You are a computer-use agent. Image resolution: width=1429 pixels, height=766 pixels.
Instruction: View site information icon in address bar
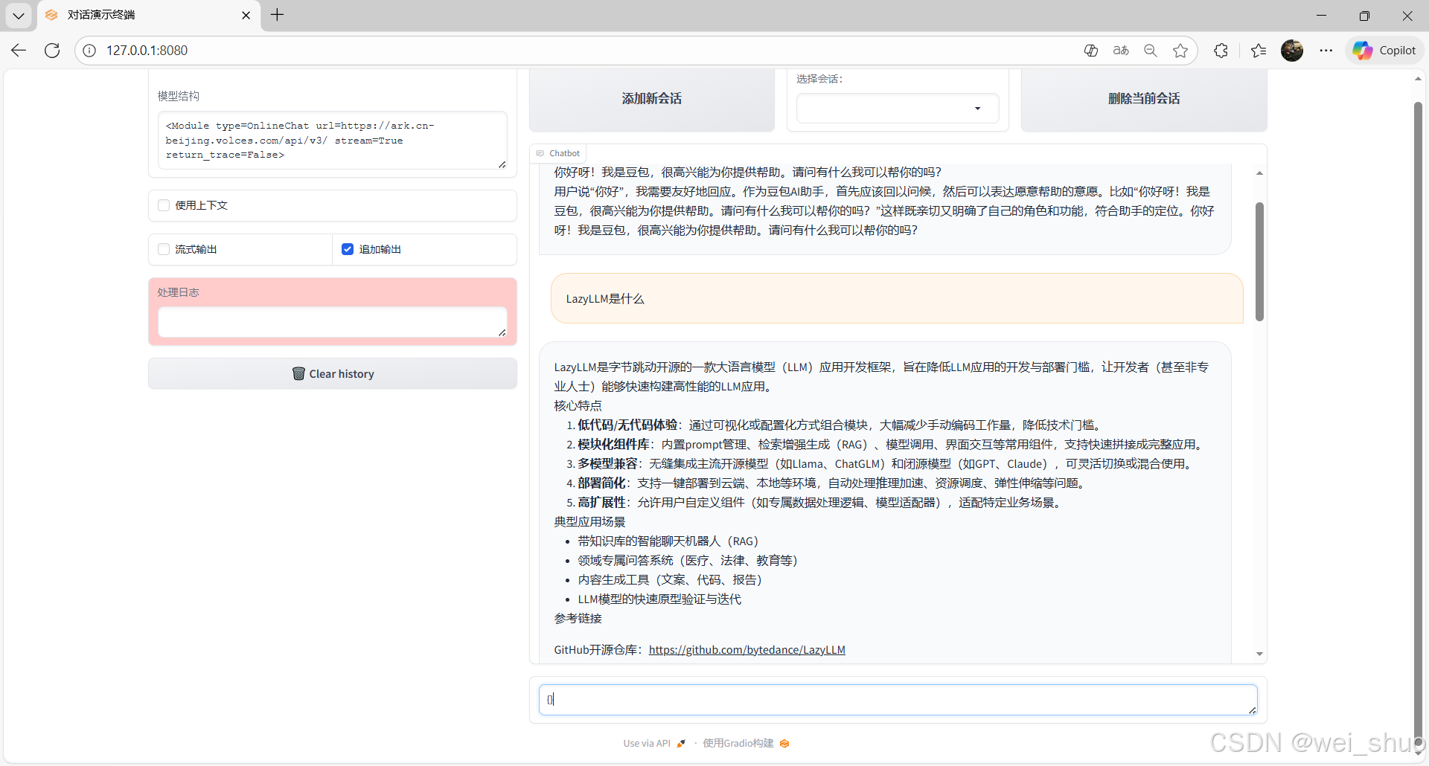(89, 51)
